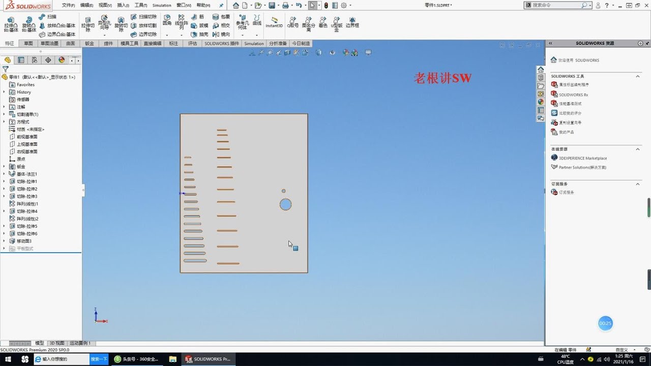Image resolution: width=651 pixels, height=366 pixels.
Task: Switch to the 评估 evaluate tab
Action: pos(192,44)
